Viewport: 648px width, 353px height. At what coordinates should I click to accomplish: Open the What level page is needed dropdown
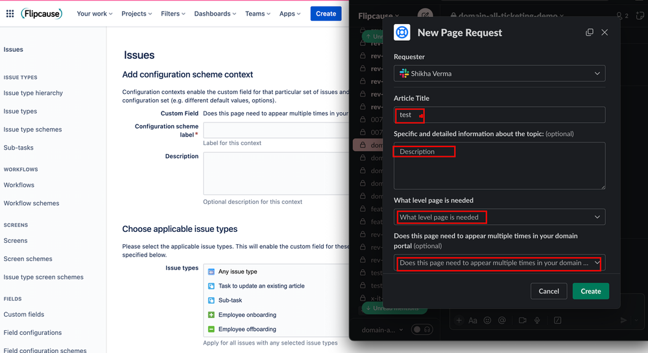[499, 217]
